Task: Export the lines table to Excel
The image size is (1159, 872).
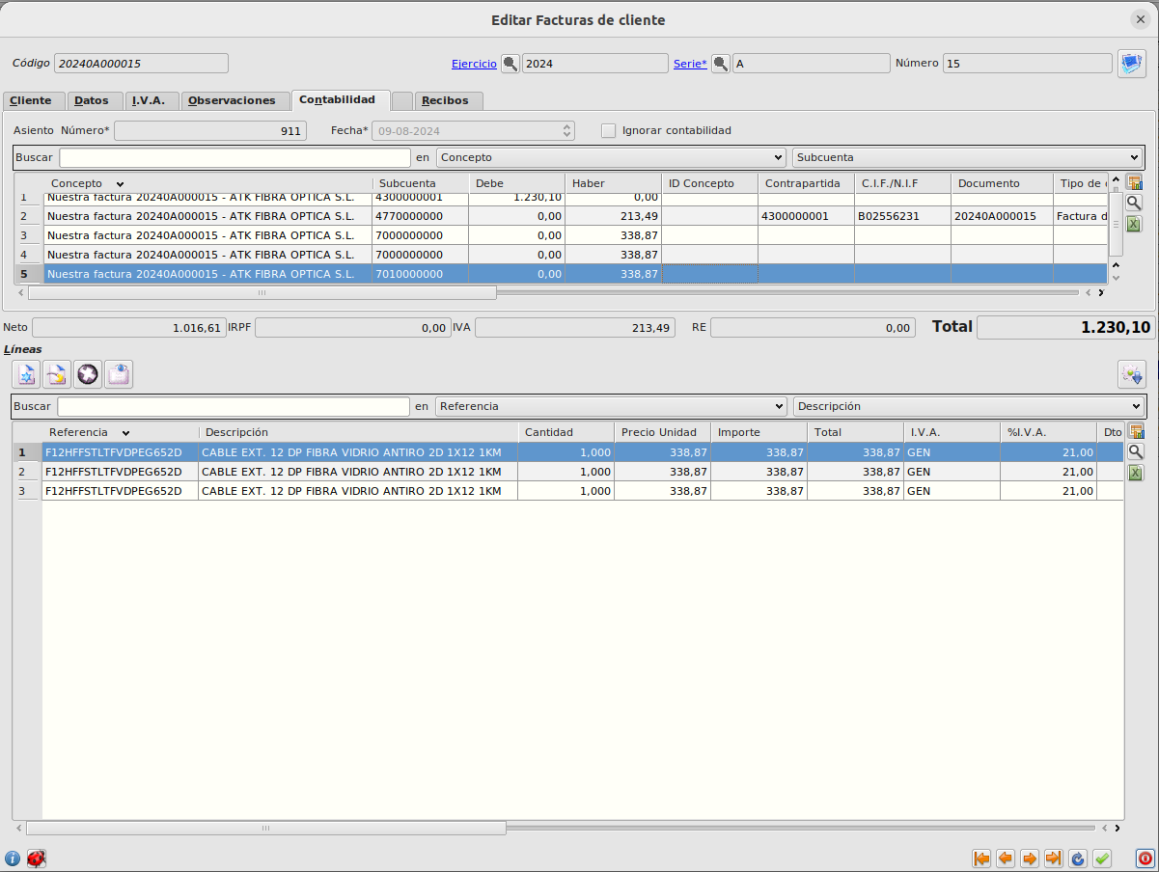Action: [x=1136, y=473]
